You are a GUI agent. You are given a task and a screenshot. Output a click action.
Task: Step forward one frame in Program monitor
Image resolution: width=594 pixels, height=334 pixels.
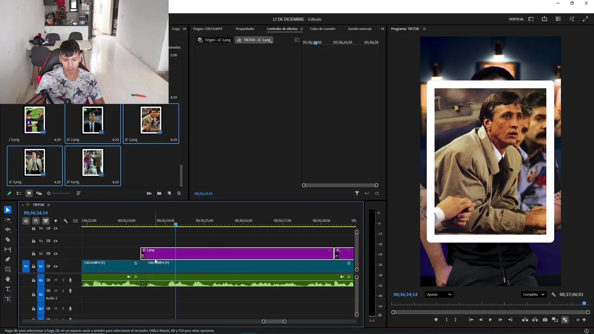500,320
